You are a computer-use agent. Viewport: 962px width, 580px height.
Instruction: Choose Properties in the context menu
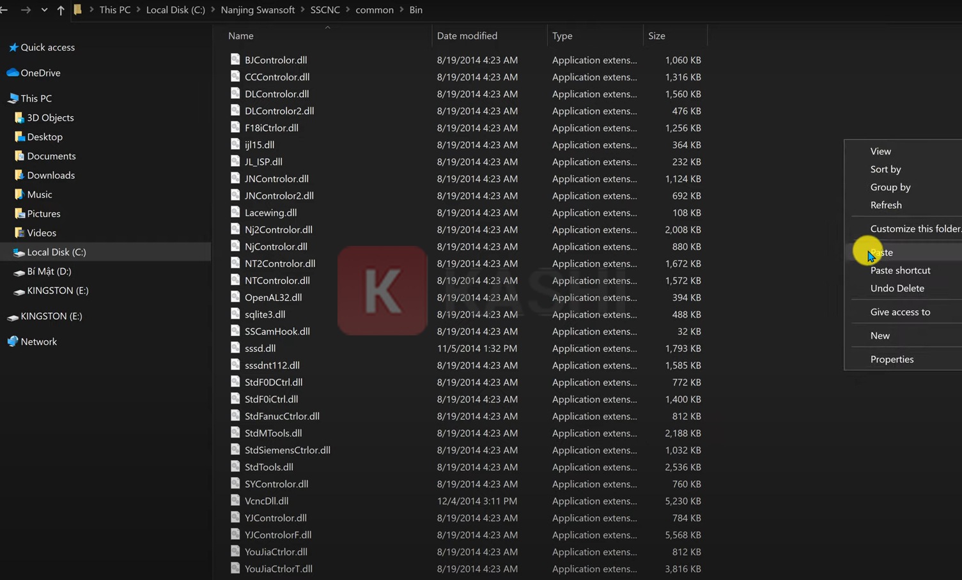coord(892,359)
